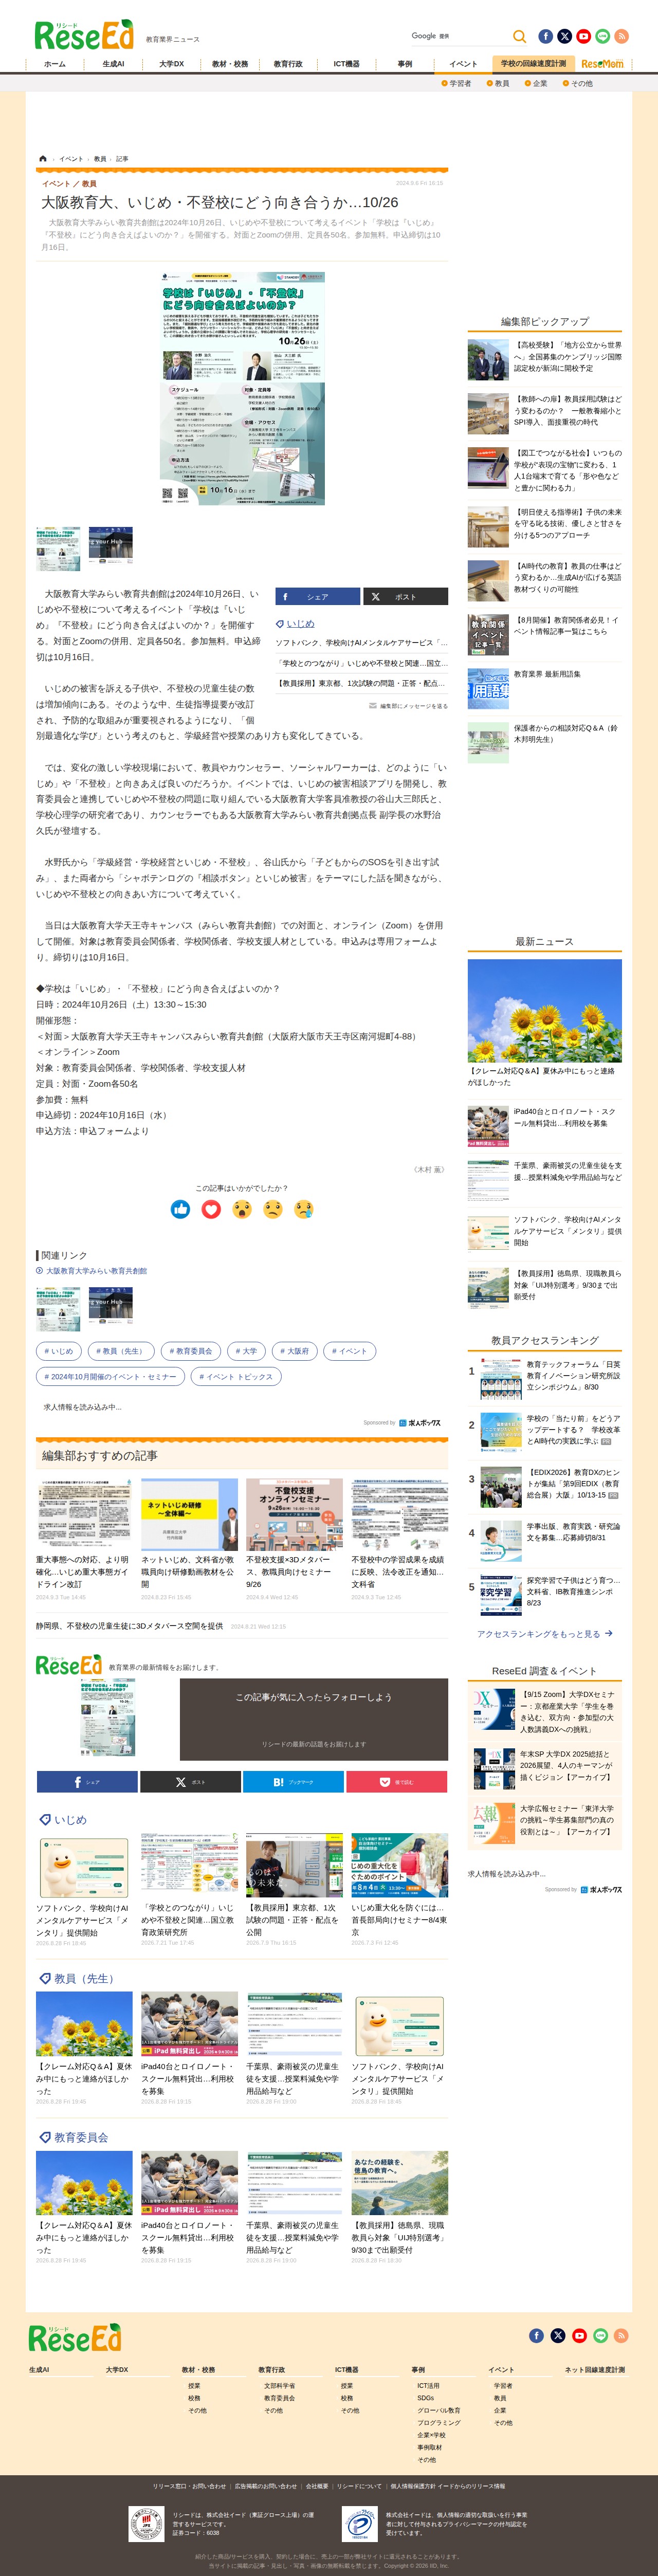Click the second thumbnail under the flyer

click(x=110, y=548)
